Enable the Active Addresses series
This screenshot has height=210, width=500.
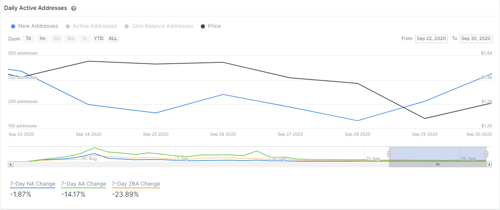coord(95,26)
